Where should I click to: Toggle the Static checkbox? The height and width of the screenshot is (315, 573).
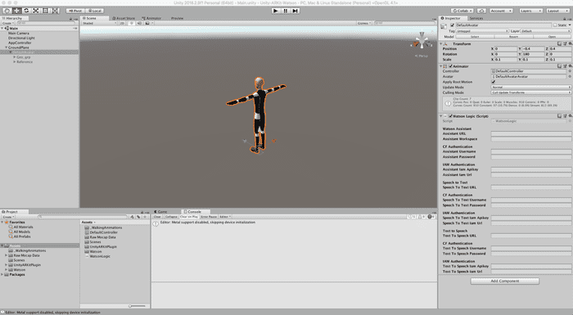pyautogui.click(x=555, y=25)
